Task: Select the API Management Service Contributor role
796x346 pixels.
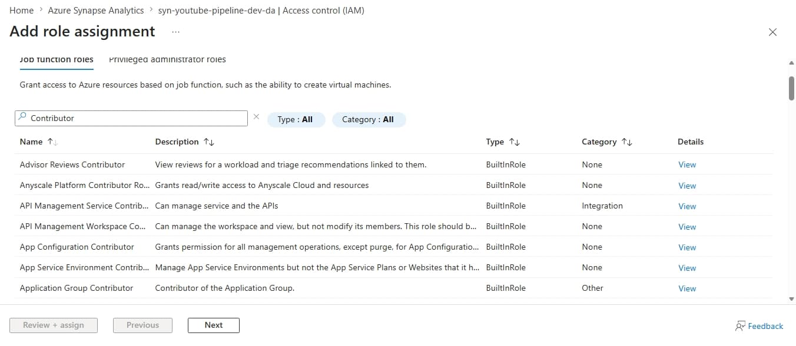Action: click(84, 206)
